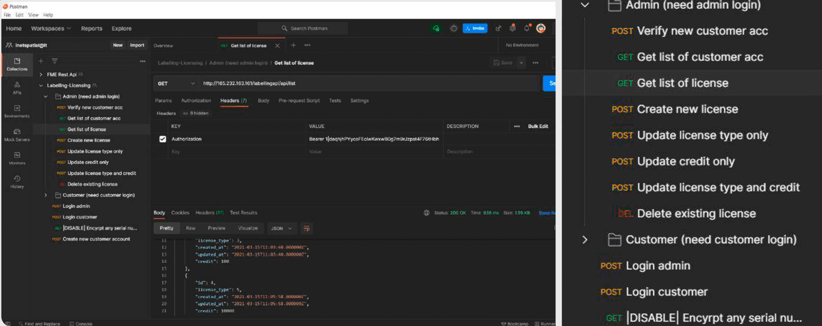Switch to the Tests request tab
The image size is (822, 326).
pyautogui.click(x=335, y=100)
